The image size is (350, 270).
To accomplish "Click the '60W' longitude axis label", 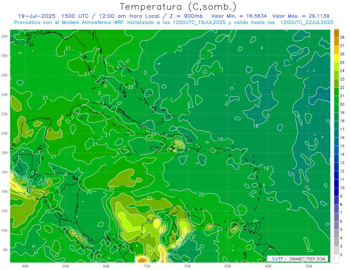I will (268, 266).
